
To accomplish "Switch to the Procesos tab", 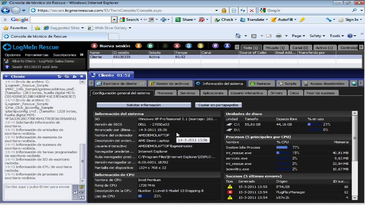I will 165,93.
